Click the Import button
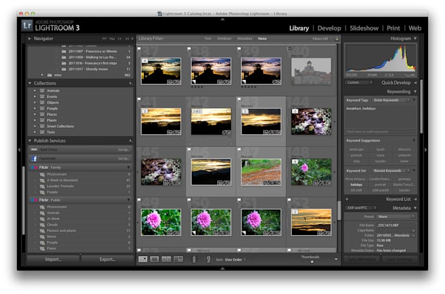Screen dimensions: 445x294 click(53, 259)
